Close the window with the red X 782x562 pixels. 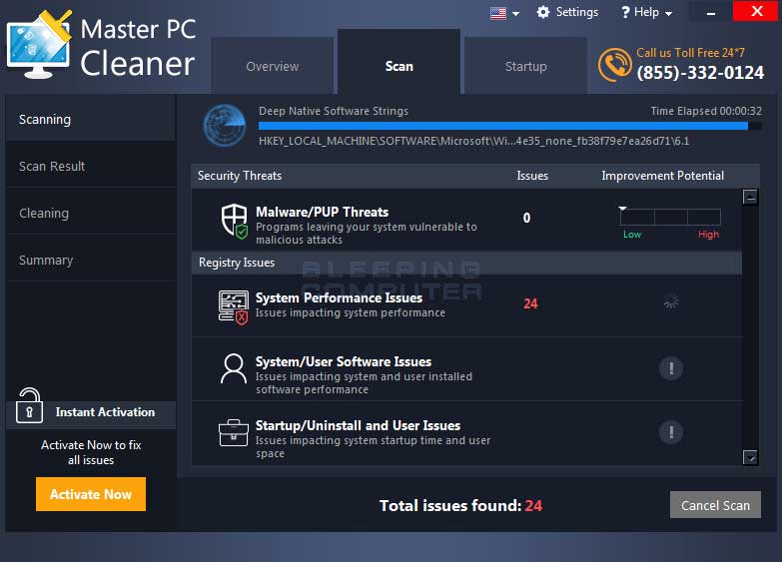757,11
